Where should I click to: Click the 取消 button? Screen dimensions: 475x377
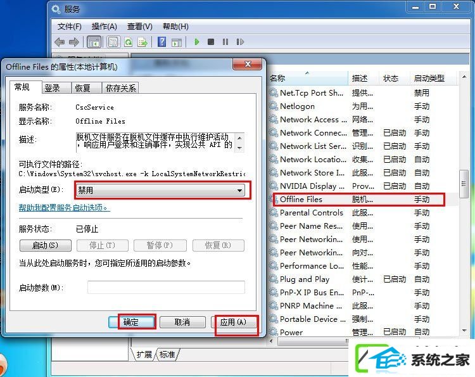pyautogui.click(x=182, y=322)
